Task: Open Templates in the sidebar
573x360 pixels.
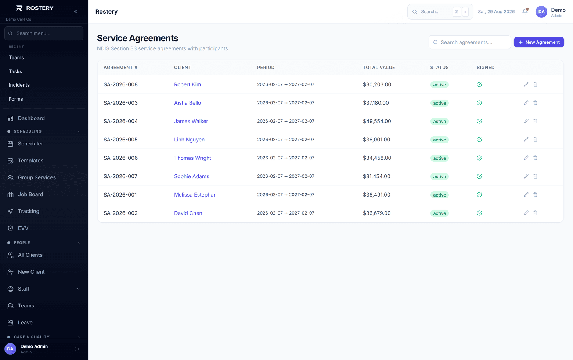Action: coord(44,161)
